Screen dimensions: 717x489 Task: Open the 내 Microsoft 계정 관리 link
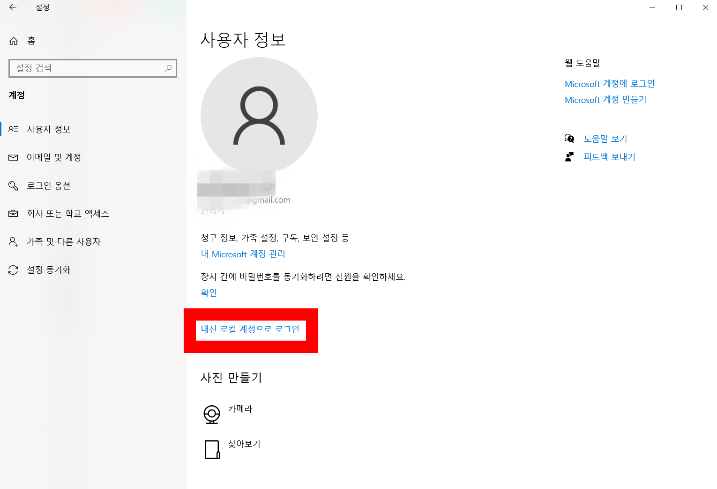click(x=243, y=254)
